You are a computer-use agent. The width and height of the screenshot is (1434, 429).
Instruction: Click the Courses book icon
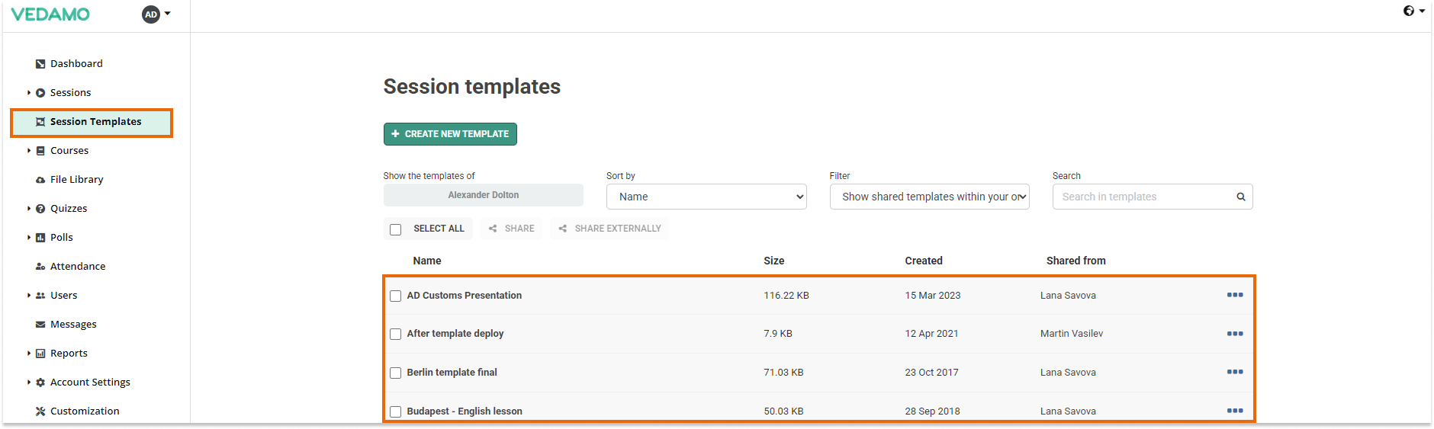[x=40, y=151]
